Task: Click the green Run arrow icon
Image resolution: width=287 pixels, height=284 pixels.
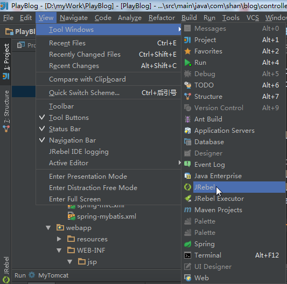Action: (x=187, y=63)
